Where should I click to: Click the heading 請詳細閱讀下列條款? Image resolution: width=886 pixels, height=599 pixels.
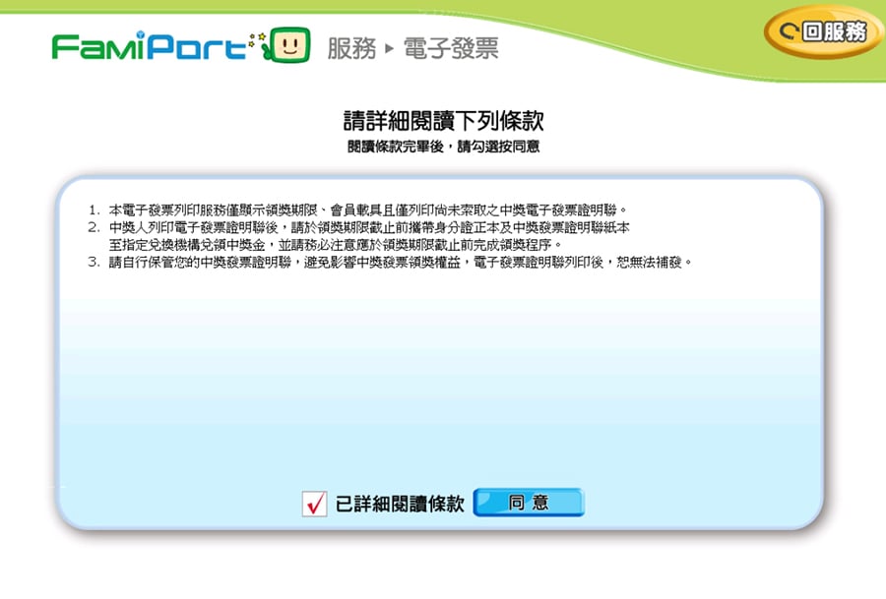click(x=443, y=121)
